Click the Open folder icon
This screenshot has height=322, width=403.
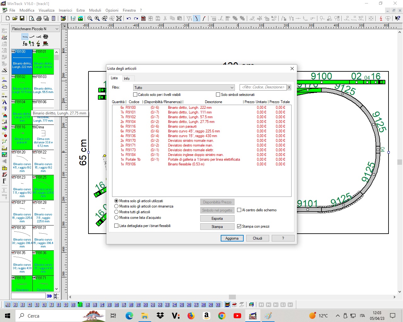click(x=15, y=19)
